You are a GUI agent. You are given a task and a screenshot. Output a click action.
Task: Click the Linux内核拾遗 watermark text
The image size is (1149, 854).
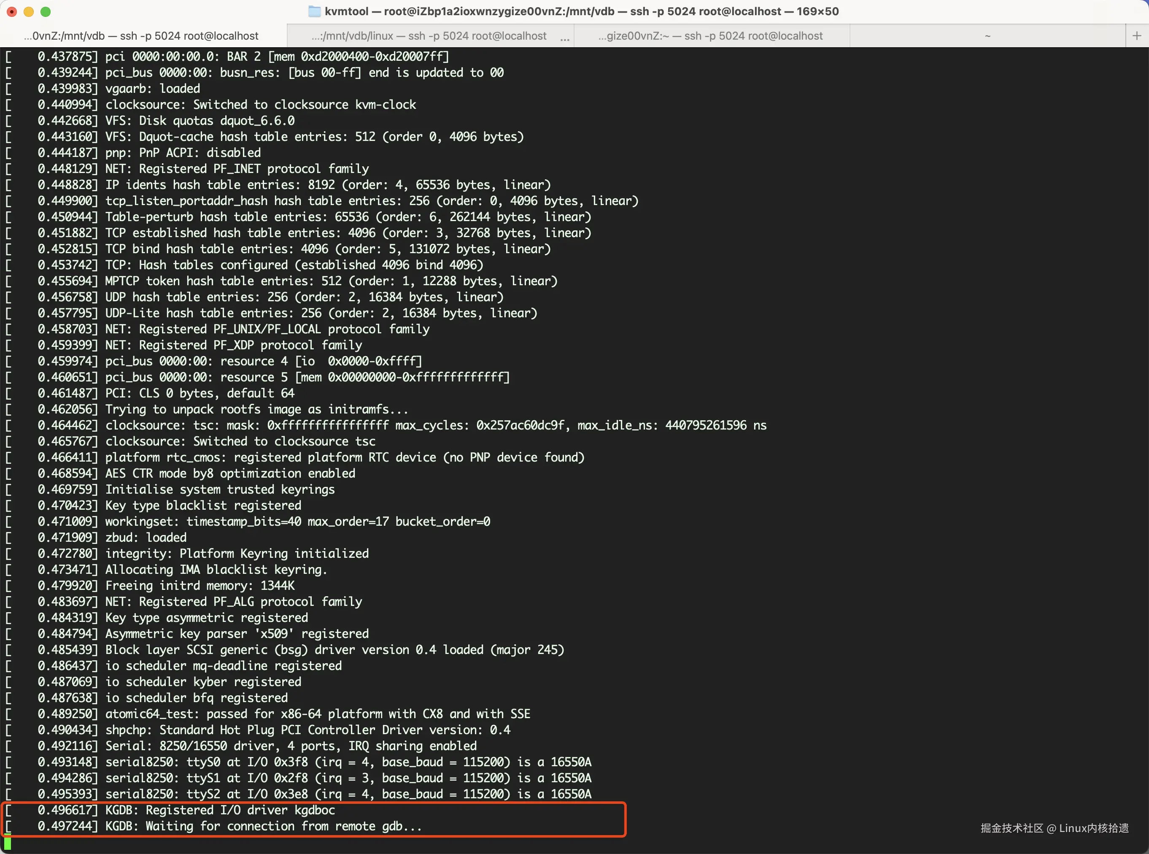coord(1093,828)
